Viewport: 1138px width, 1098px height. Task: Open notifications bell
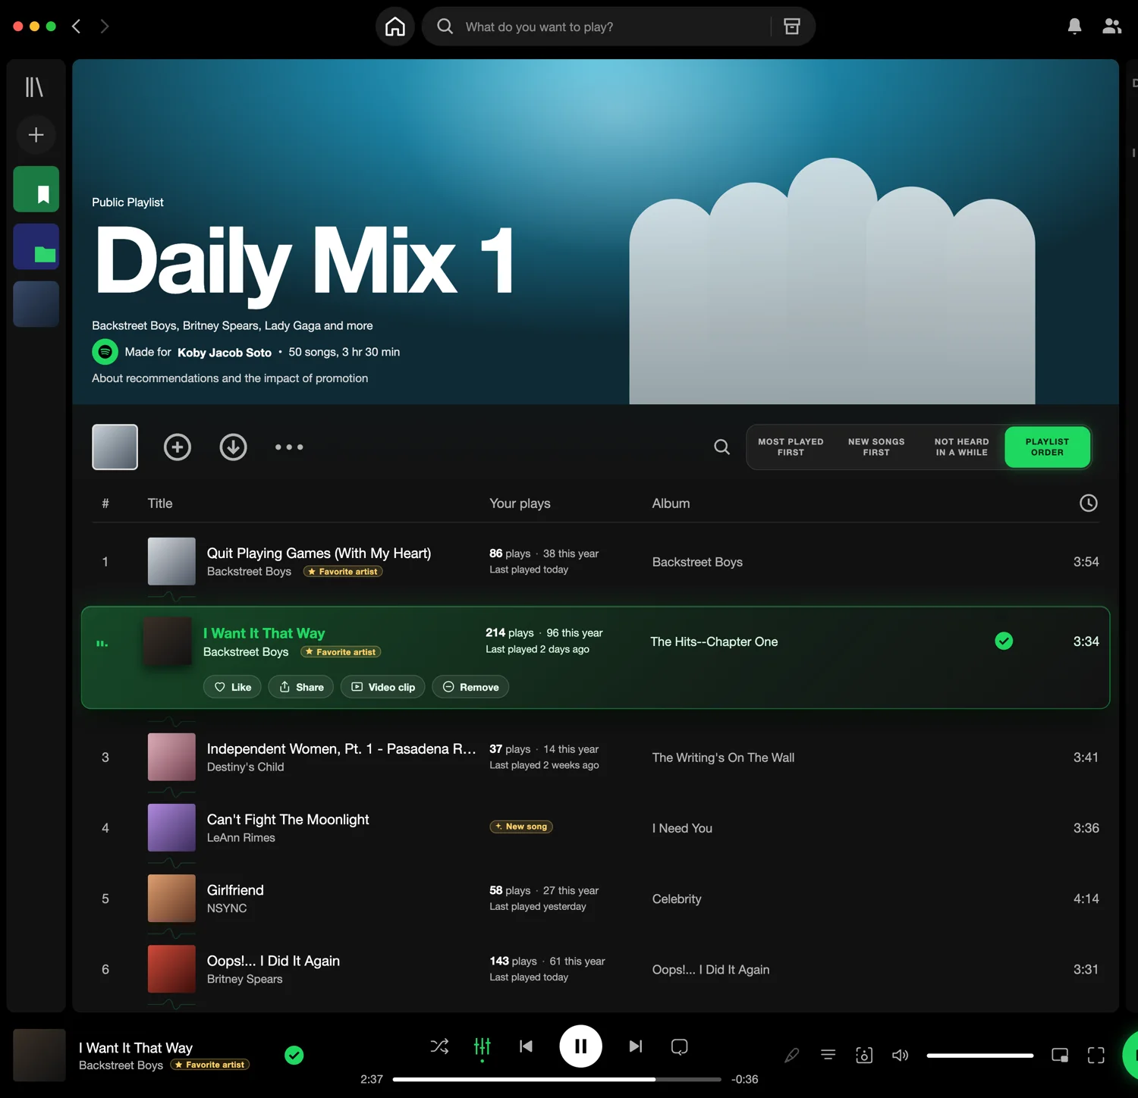point(1074,27)
